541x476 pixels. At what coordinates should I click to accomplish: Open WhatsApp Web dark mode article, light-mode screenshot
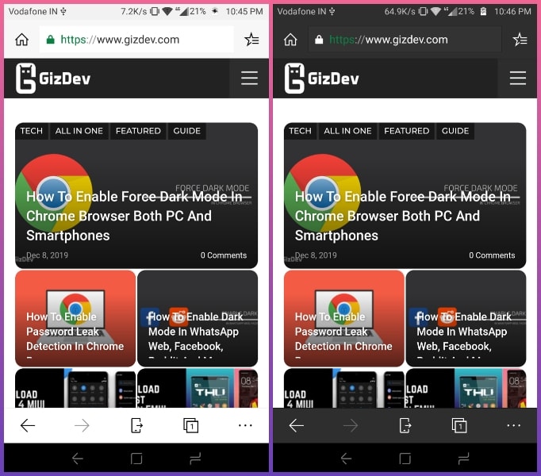coord(198,318)
